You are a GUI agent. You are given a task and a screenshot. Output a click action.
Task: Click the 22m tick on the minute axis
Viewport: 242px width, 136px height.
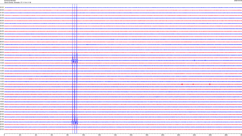178,135
